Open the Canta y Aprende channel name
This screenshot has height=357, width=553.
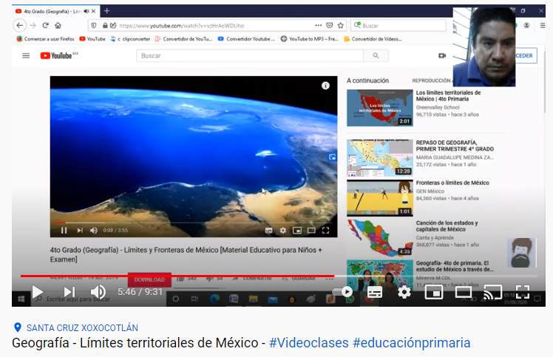pyautogui.click(x=435, y=238)
